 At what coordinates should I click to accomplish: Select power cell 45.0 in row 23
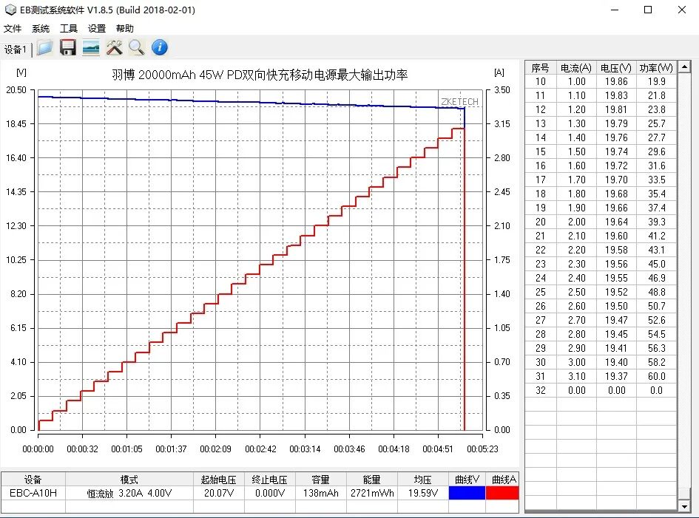point(656,264)
